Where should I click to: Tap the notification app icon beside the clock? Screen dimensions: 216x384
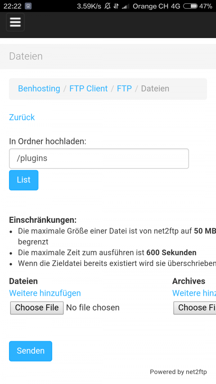pos(28,6)
